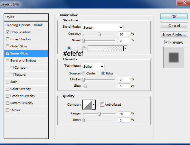Uncheck the Drop Shadow style checkbox
The height and width of the screenshot is (145, 190).
click(x=7, y=32)
